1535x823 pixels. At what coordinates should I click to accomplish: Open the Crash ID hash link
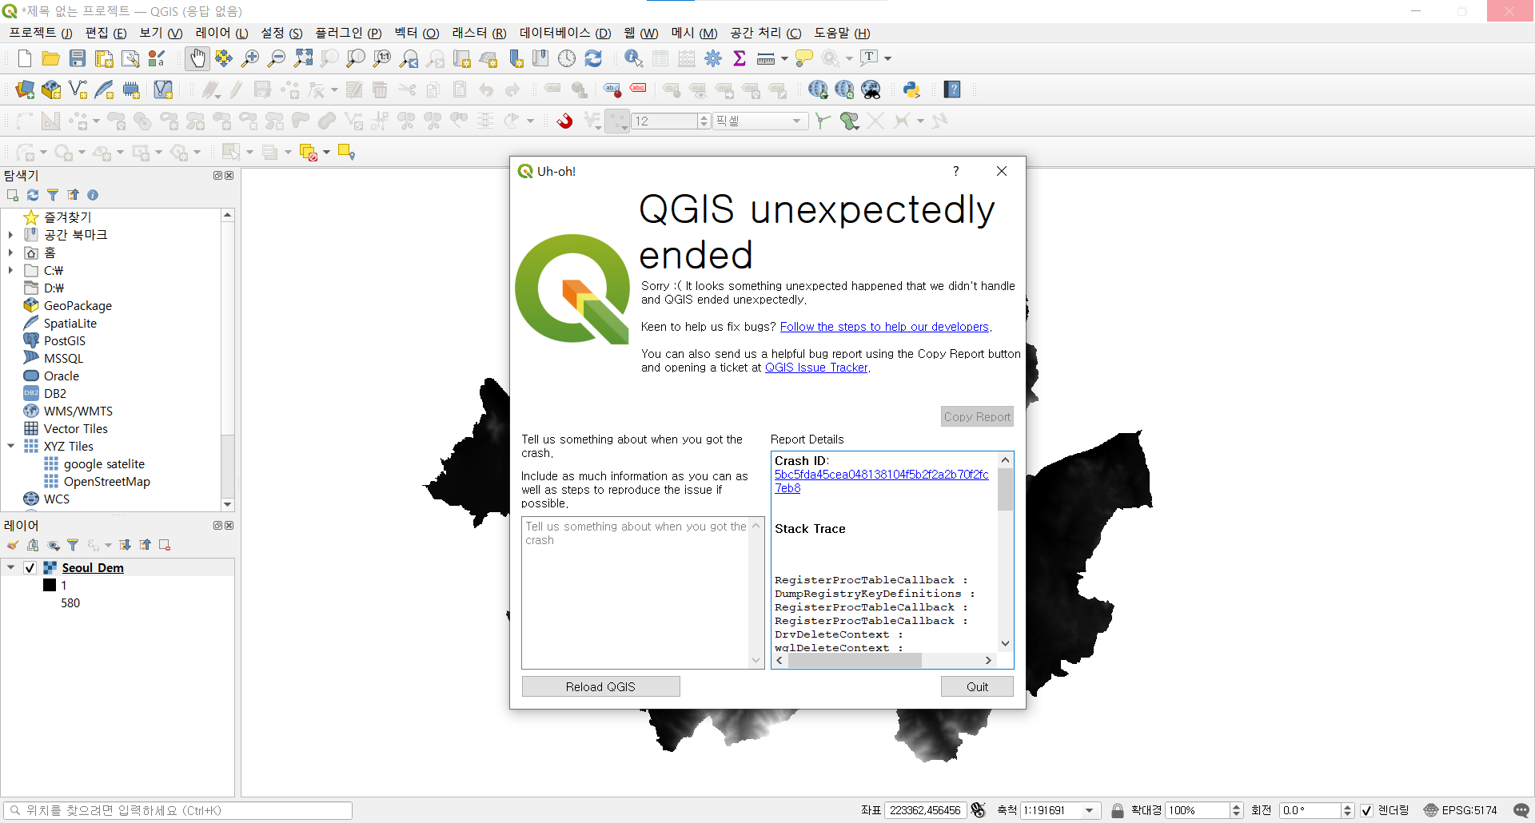881,481
